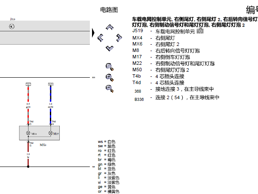
Task: Click color code vi = 淡紫色
Action: pyautogui.click(x=109, y=182)
